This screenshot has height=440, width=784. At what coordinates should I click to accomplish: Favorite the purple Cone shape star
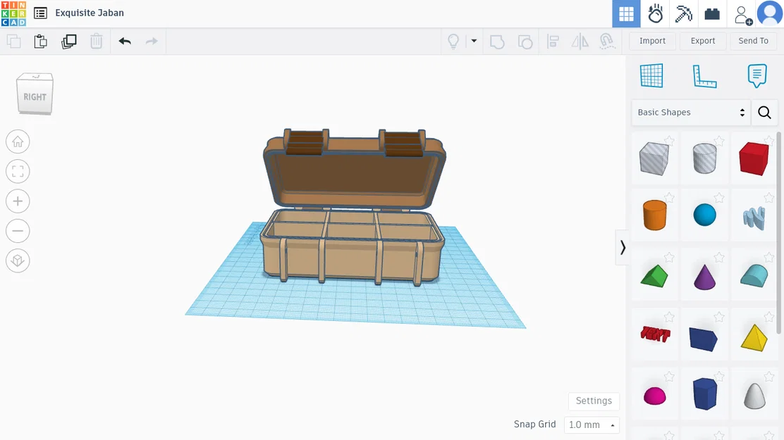pyautogui.click(x=719, y=258)
